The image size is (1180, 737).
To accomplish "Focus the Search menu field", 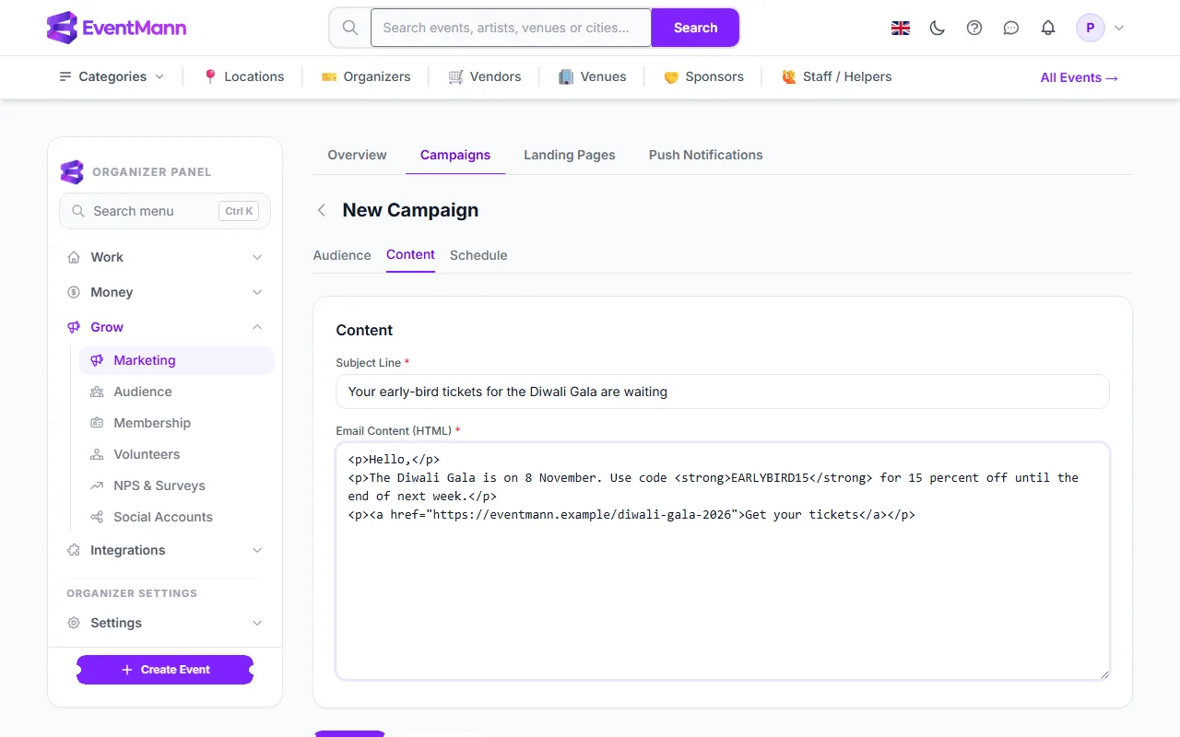I will tap(165, 211).
